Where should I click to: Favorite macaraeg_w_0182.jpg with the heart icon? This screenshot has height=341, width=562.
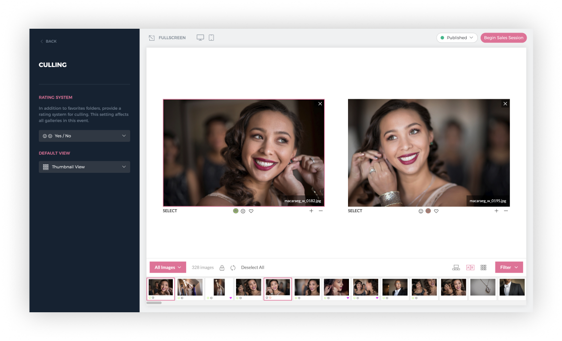click(251, 211)
